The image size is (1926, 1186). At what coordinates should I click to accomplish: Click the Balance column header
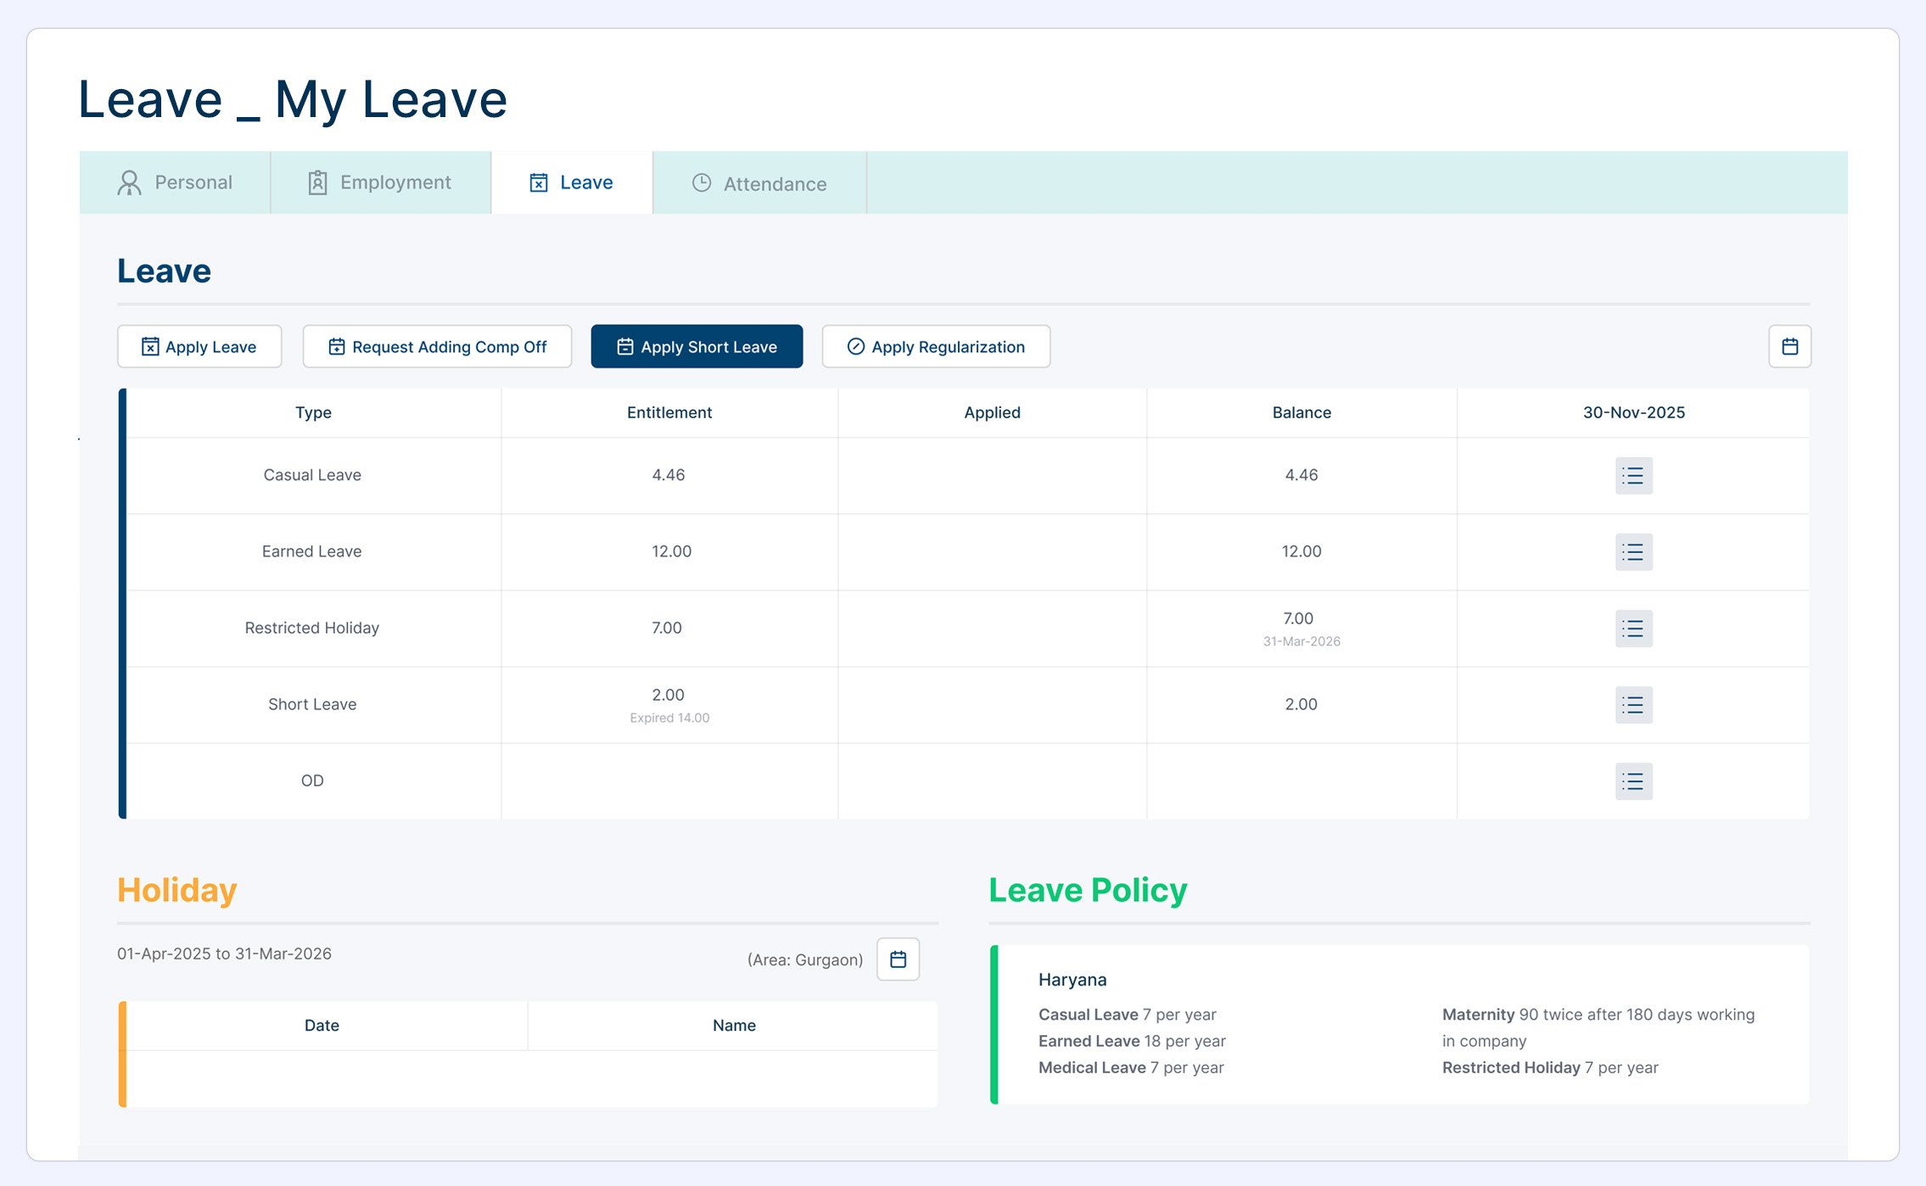point(1301,412)
